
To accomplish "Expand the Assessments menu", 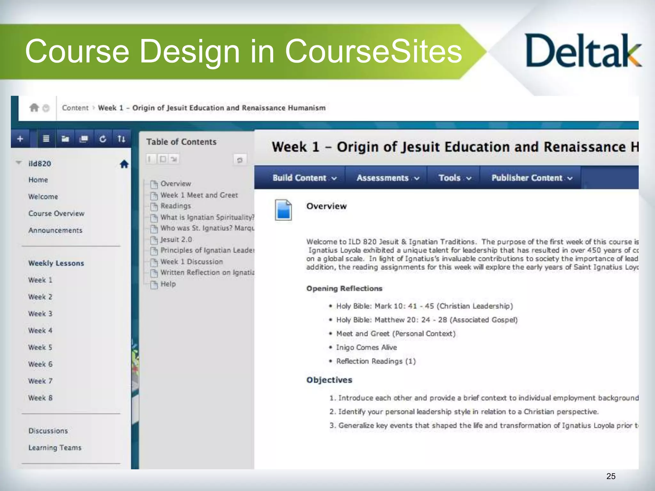I will [388, 178].
